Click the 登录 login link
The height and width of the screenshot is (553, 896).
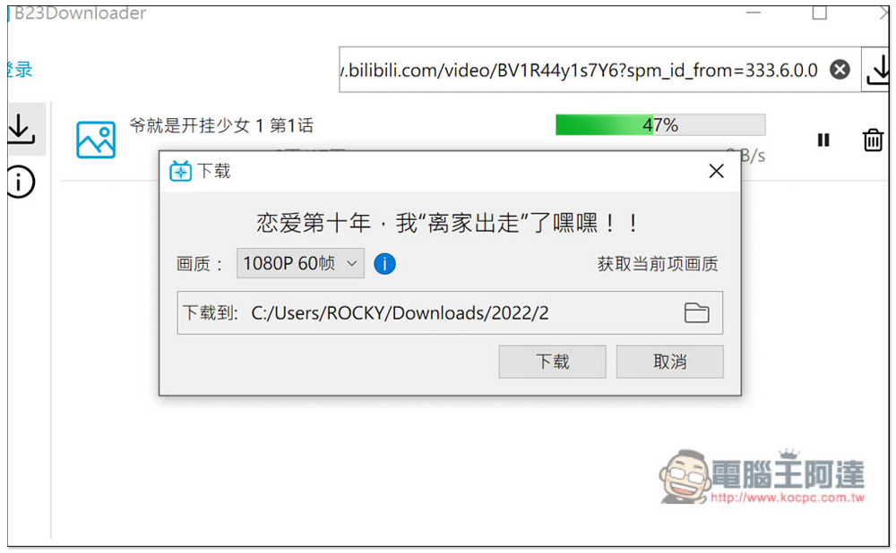[x=20, y=70]
